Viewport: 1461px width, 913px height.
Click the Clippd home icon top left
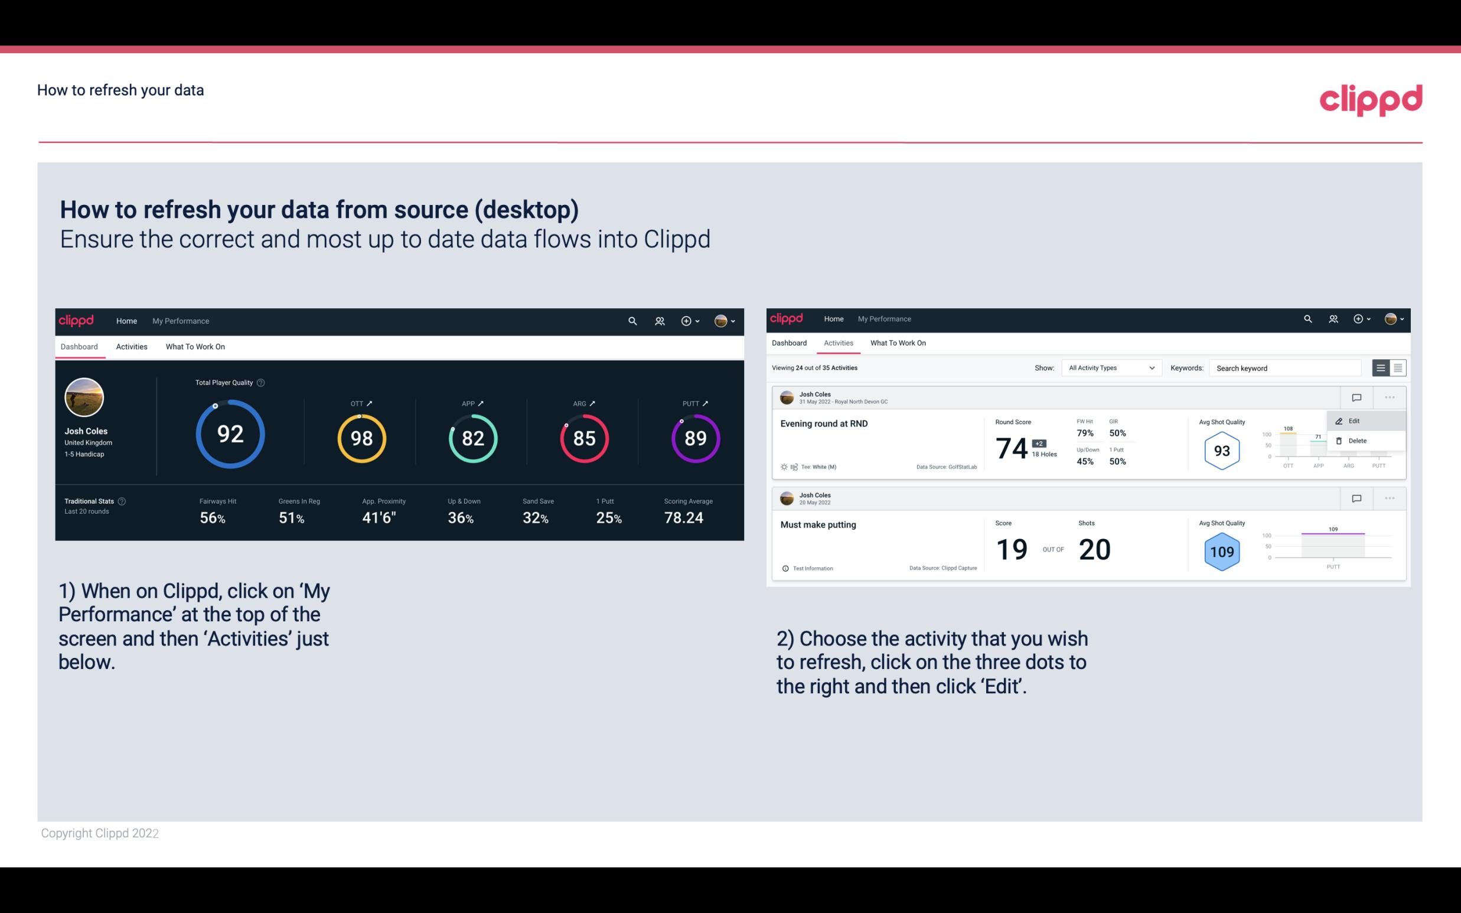click(77, 319)
